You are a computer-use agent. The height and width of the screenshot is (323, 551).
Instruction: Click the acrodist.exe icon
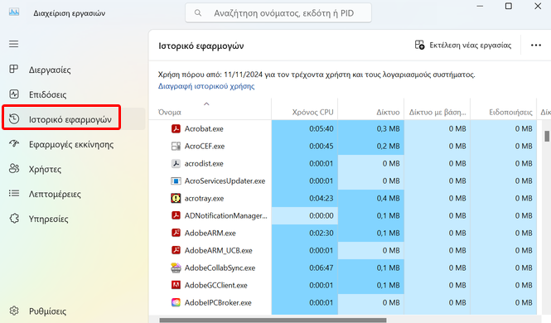click(x=176, y=164)
